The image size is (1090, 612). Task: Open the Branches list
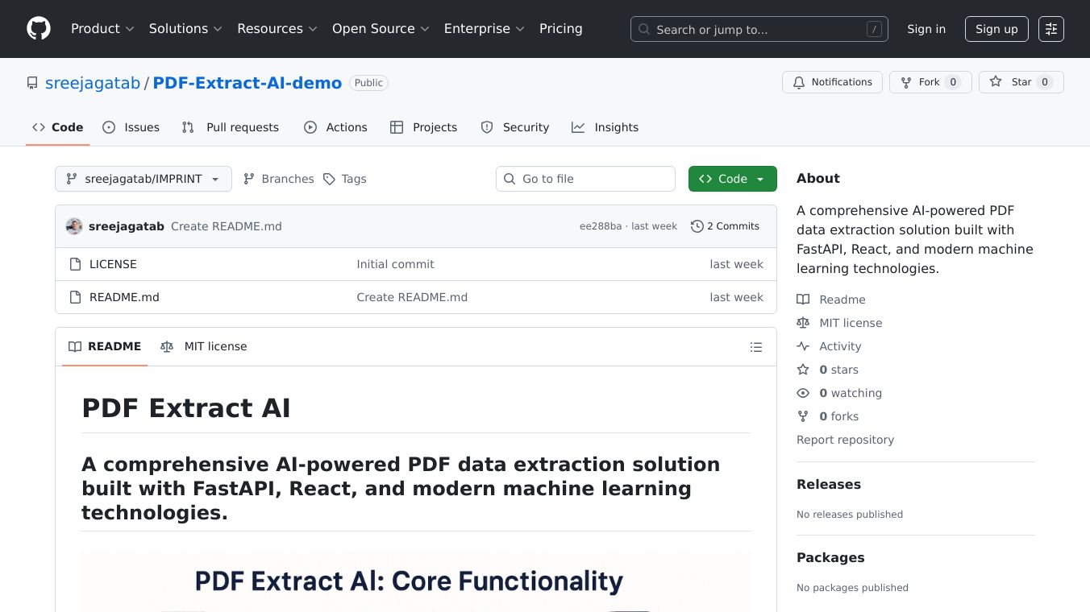click(279, 179)
